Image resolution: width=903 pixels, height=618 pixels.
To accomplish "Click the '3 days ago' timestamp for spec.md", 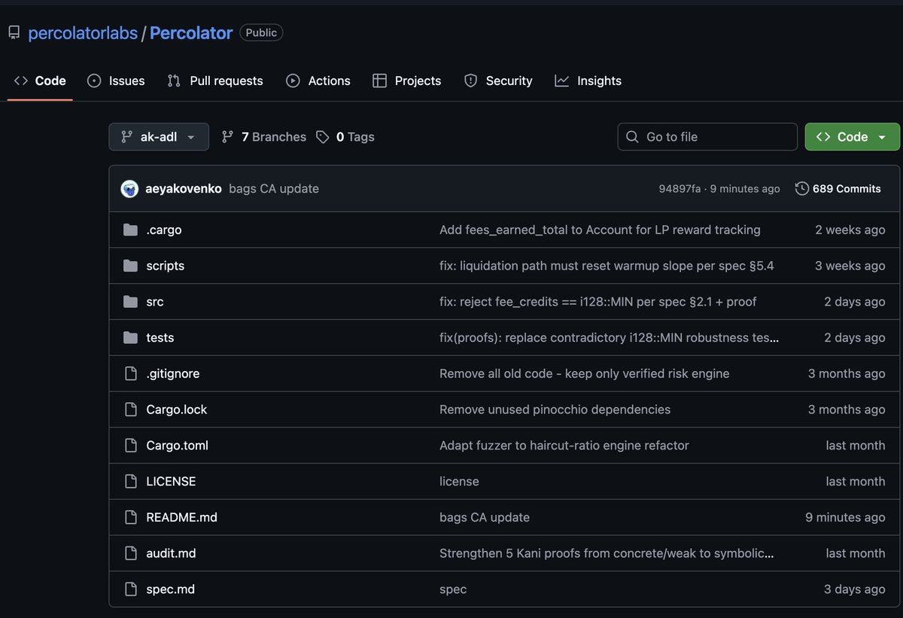I will coord(854,589).
